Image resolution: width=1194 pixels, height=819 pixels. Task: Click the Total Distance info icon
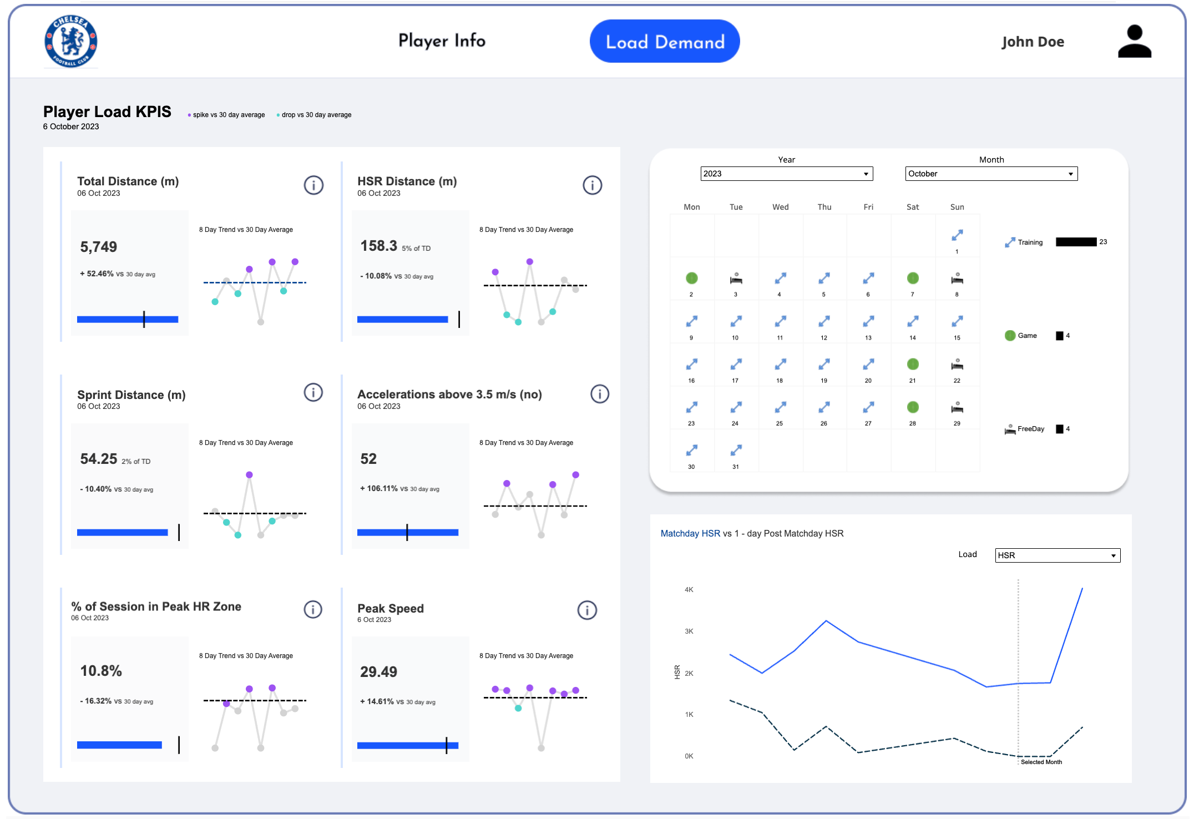[313, 185]
